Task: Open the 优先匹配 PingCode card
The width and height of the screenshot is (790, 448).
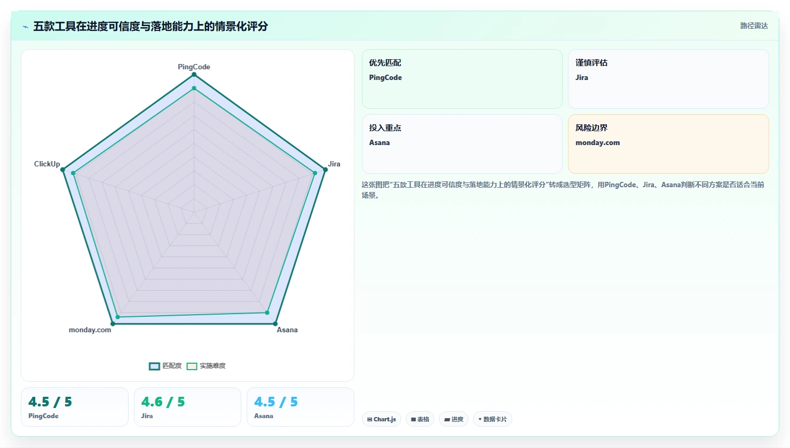Action: (462, 79)
